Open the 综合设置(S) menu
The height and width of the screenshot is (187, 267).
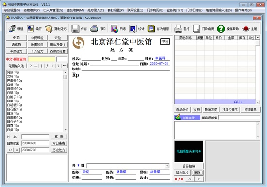coord(12,10)
